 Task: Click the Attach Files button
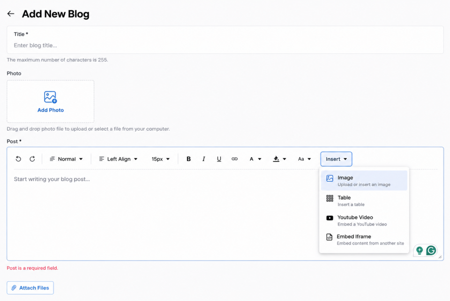(x=30, y=288)
